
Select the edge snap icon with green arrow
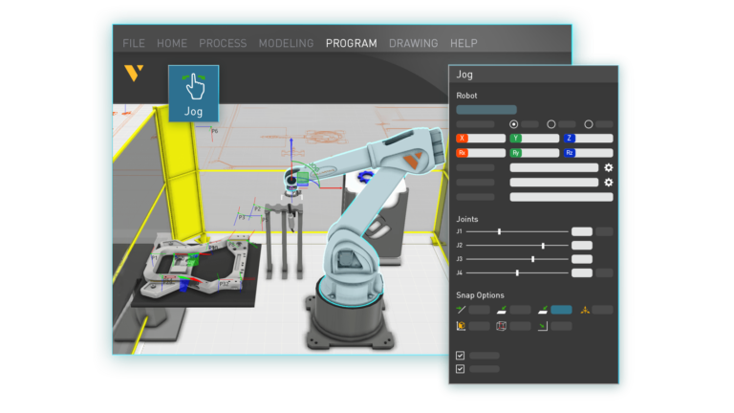(461, 310)
